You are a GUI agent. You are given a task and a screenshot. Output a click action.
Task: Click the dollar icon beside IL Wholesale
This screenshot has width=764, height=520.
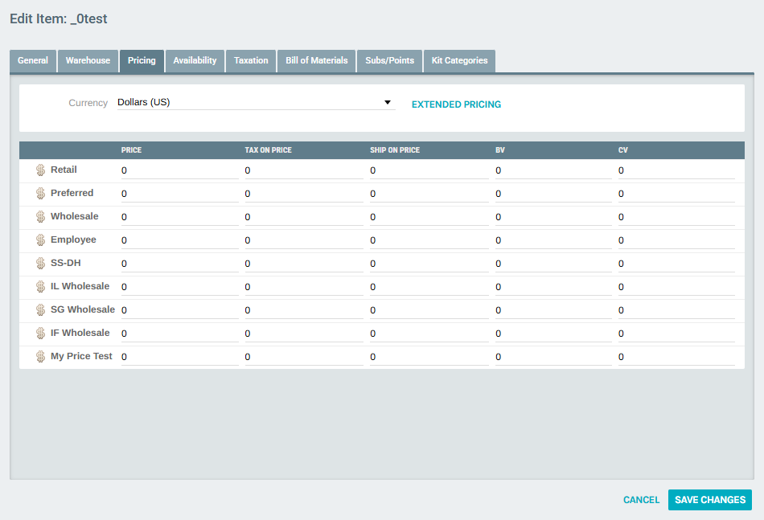coord(40,287)
